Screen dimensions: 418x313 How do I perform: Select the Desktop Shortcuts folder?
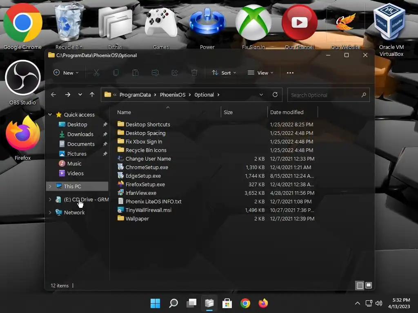[148, 124]
